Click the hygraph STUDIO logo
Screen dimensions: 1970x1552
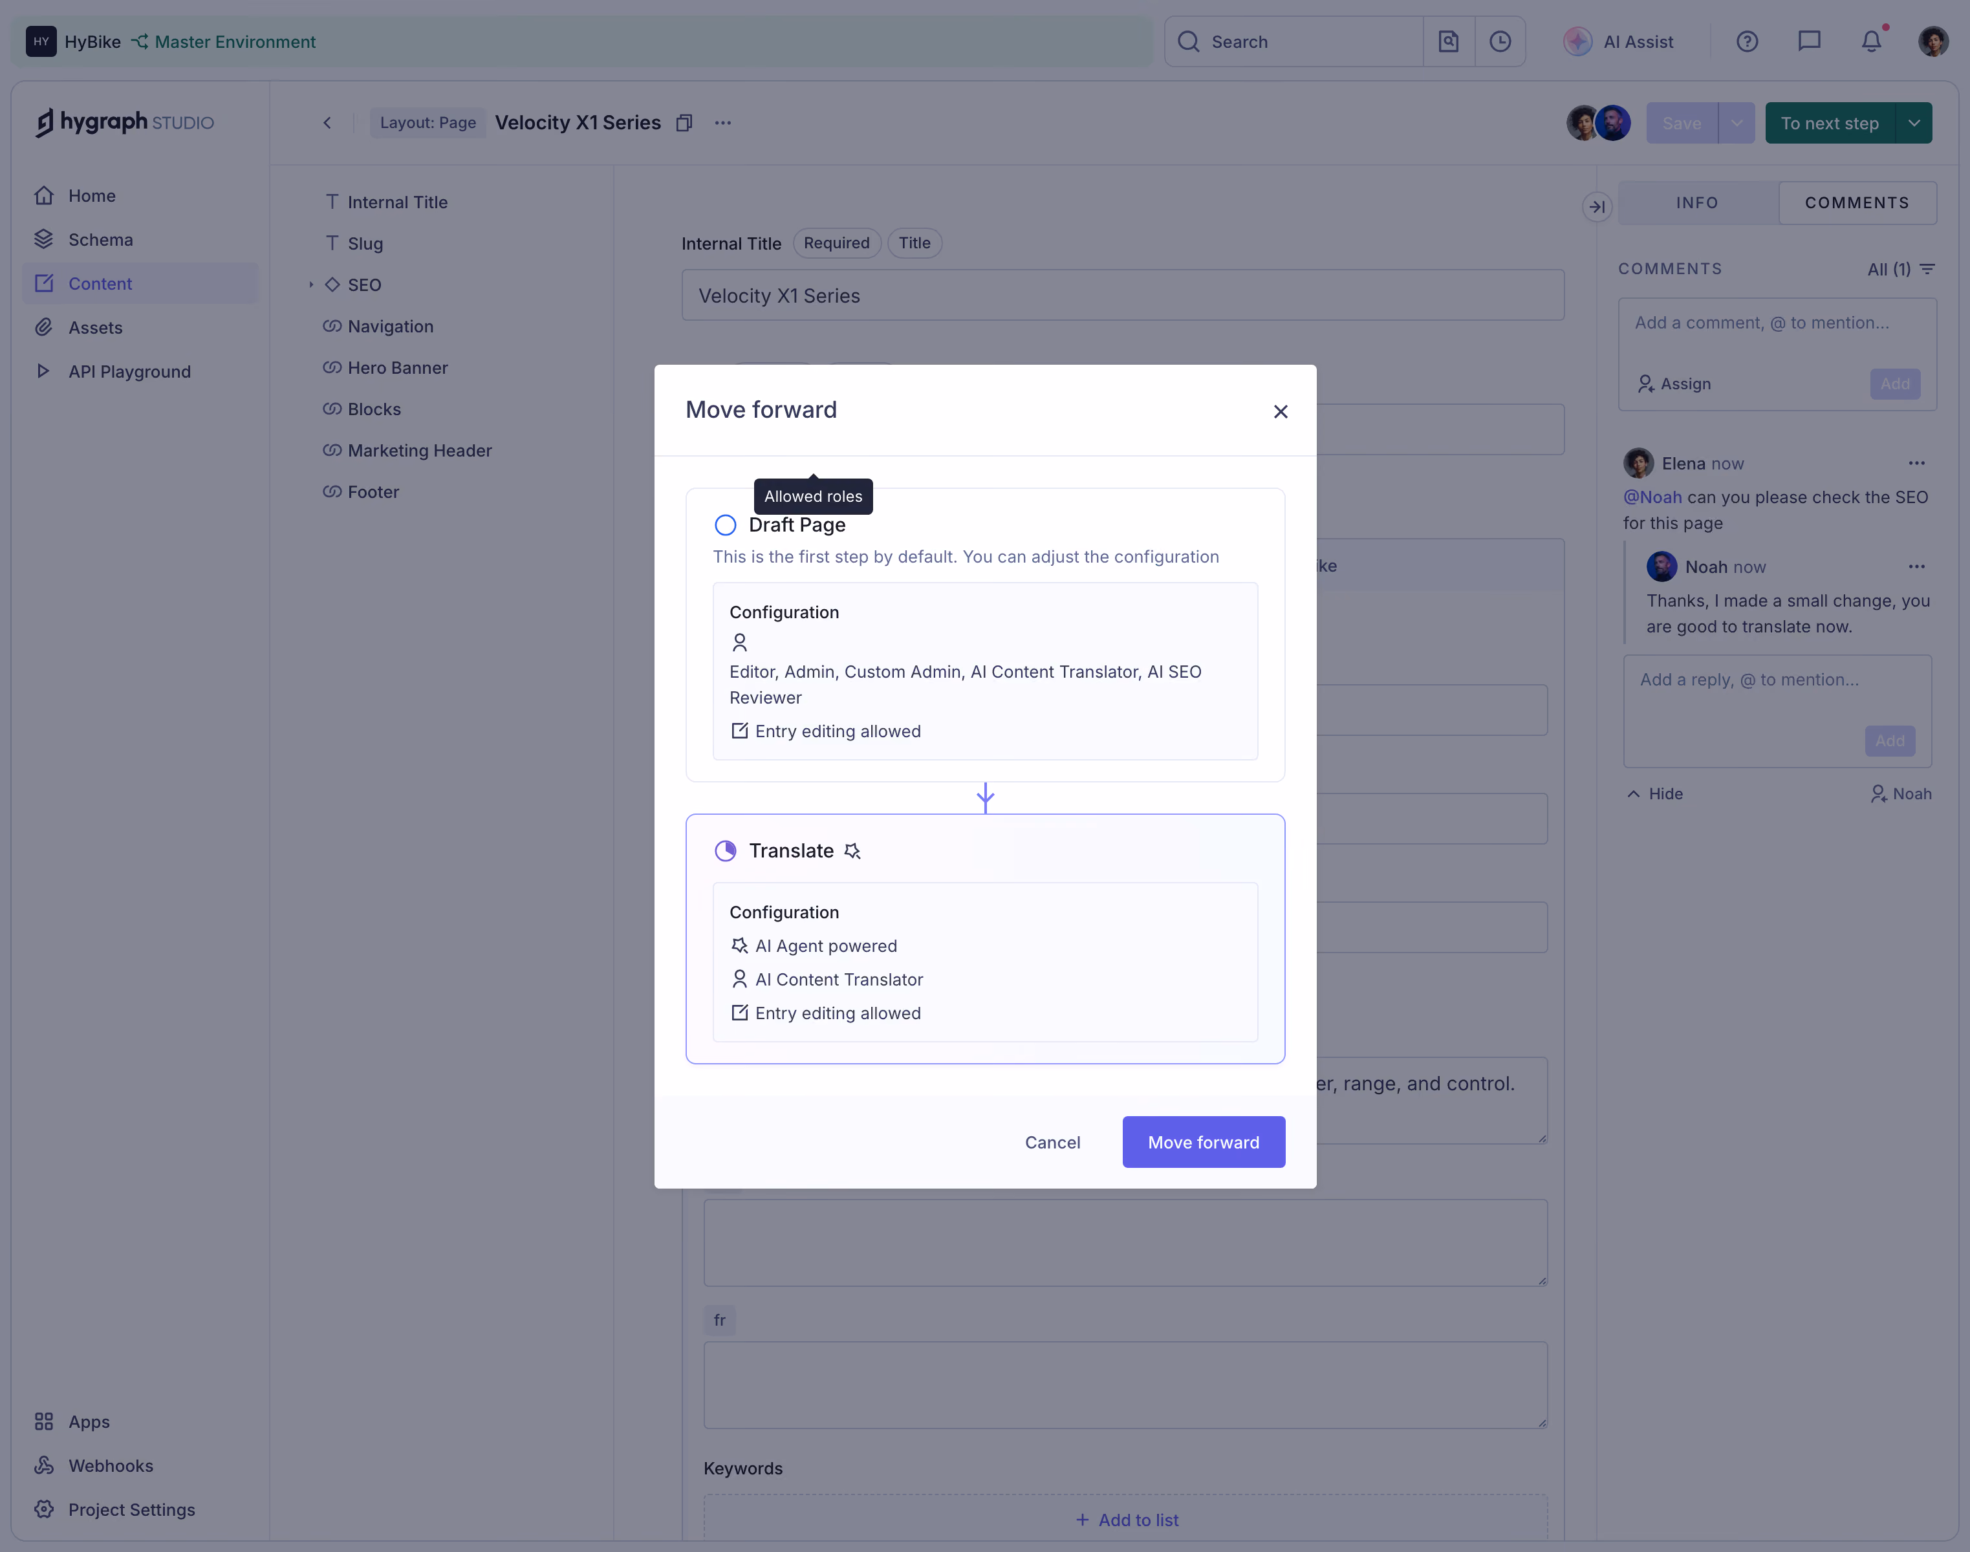[124, 122]
